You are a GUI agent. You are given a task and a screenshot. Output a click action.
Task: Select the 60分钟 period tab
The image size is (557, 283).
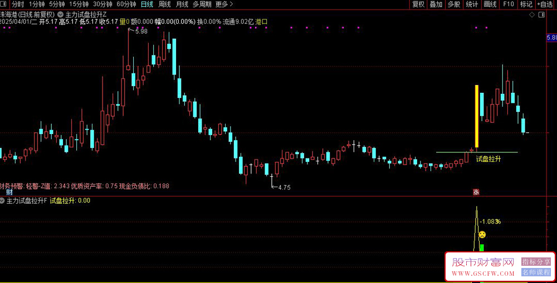(x=126, y=4)
